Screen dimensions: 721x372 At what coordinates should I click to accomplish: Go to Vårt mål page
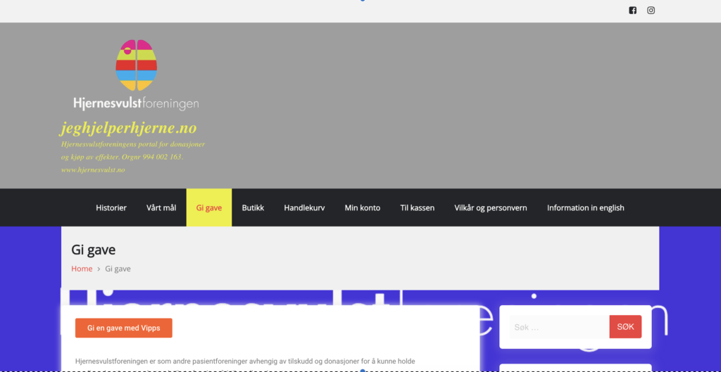(161, 207)
